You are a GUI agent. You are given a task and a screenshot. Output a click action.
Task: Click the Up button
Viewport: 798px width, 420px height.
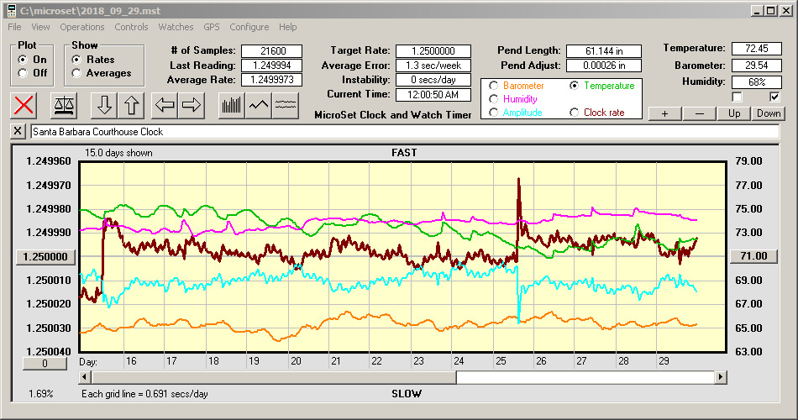click(x=734, y=113)
